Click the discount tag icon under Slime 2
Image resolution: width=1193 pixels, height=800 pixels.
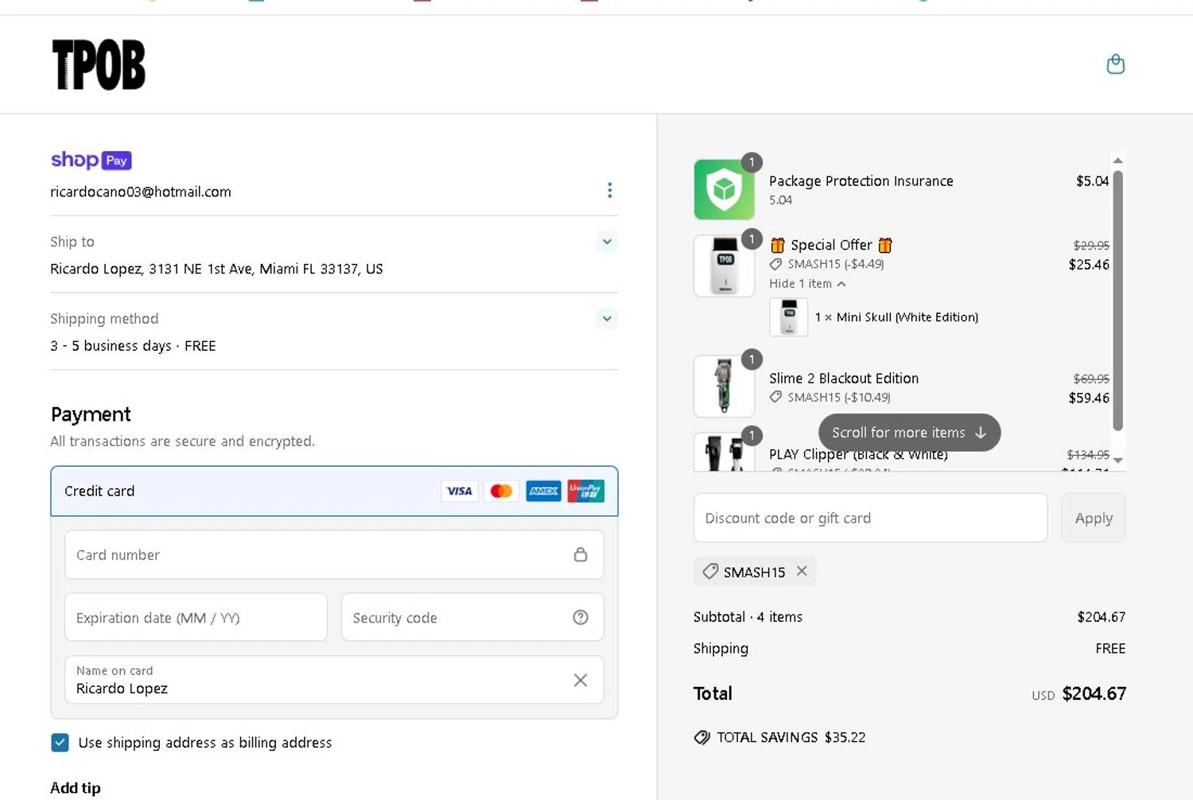coord(775,397)
